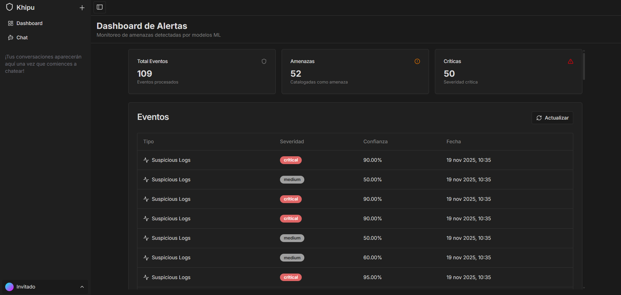The width and height of the screenshot is (621, 295).
Task: Click the Dashboard grid icon in sidebar
Action: (11, 23)
